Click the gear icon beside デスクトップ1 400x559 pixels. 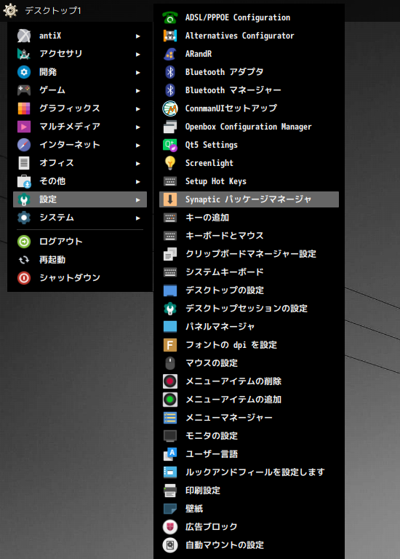pyautogui.click(x=10, y=10)
